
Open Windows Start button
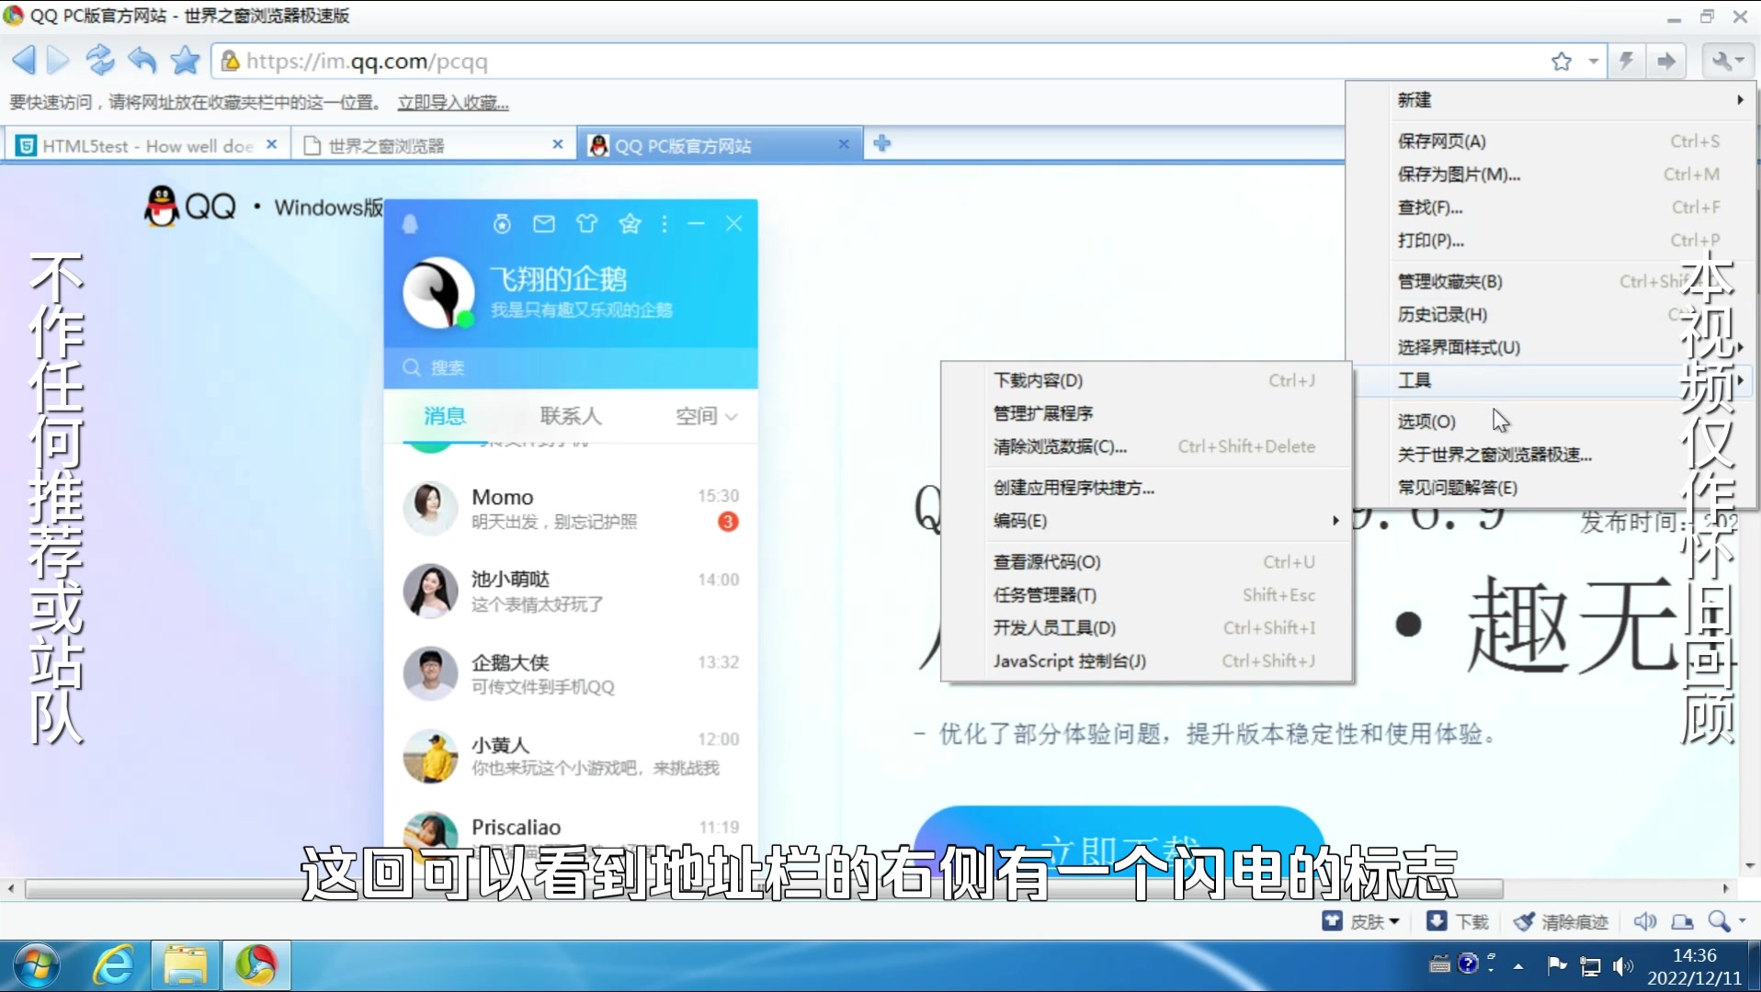38,965
